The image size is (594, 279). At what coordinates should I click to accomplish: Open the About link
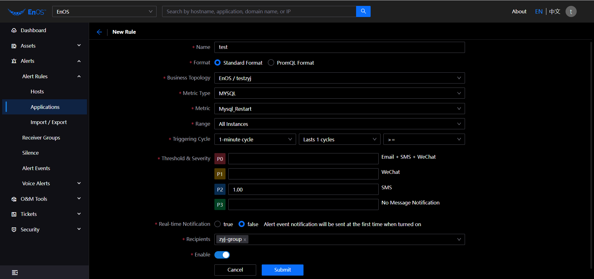[519, 11]
